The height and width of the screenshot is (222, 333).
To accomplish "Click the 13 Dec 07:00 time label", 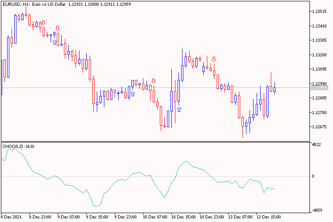I will point(240,217).
